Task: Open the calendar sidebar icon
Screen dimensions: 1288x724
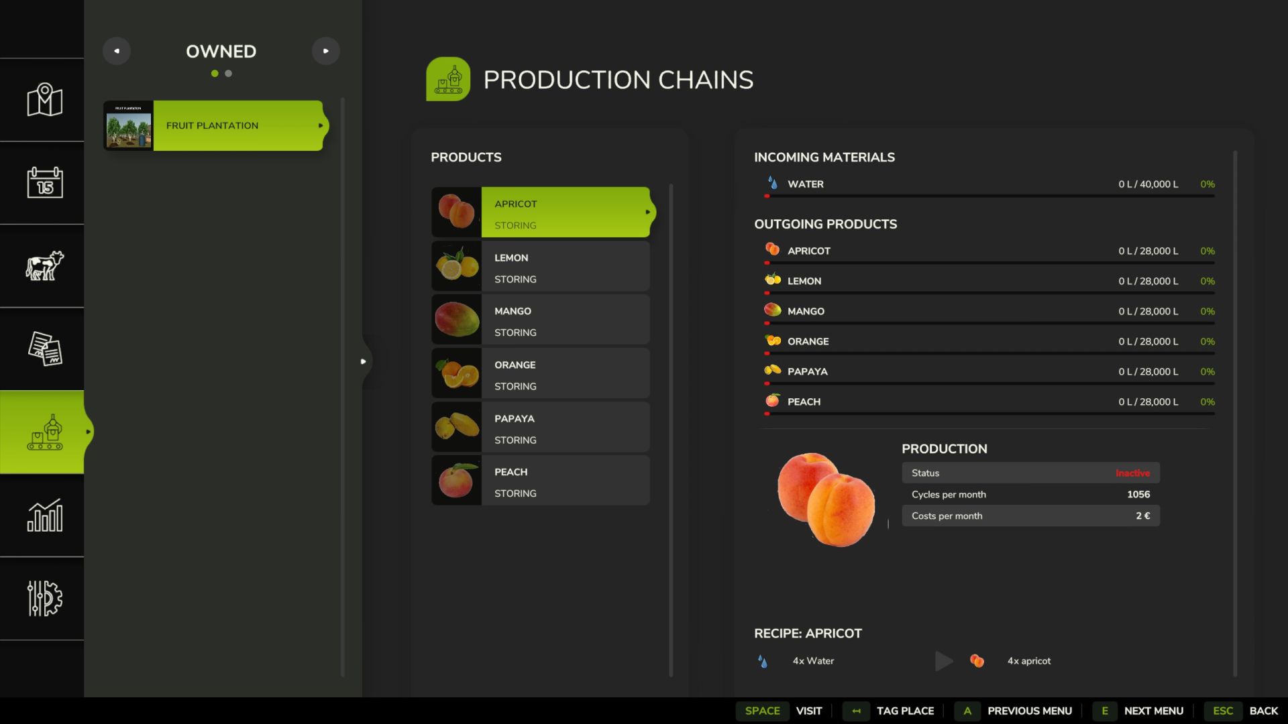Action: (x=44, y=182)
